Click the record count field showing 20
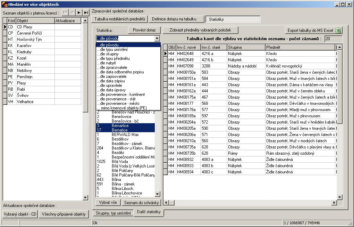354x227 pixels. coord(334,39)
